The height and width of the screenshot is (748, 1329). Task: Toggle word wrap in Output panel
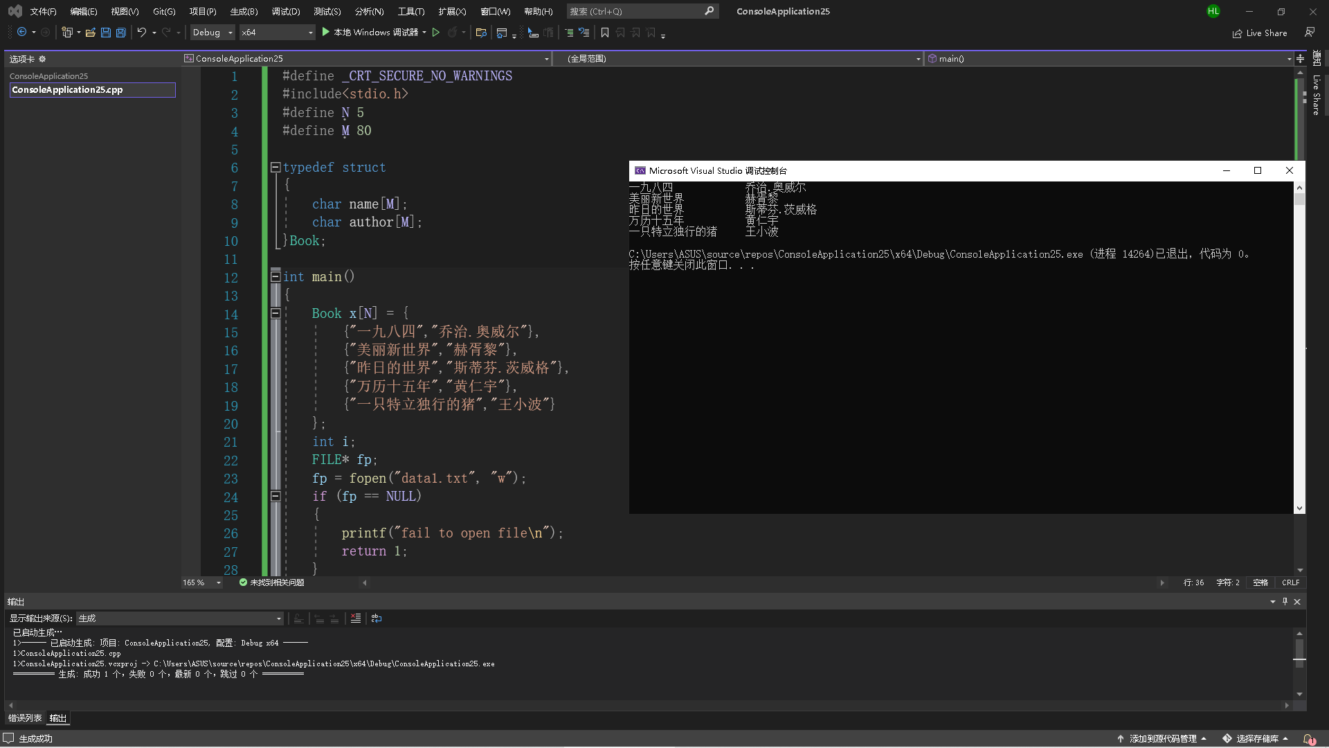(377, 618)
